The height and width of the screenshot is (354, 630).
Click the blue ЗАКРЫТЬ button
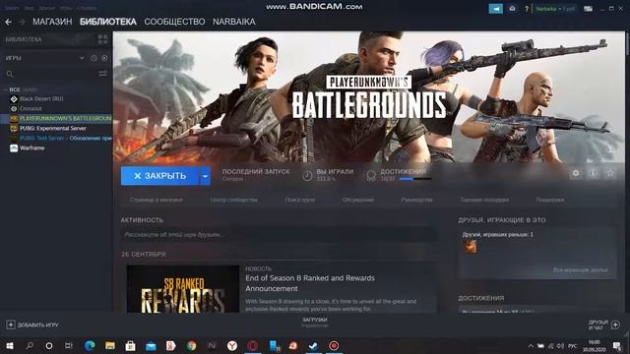point(159,176)
